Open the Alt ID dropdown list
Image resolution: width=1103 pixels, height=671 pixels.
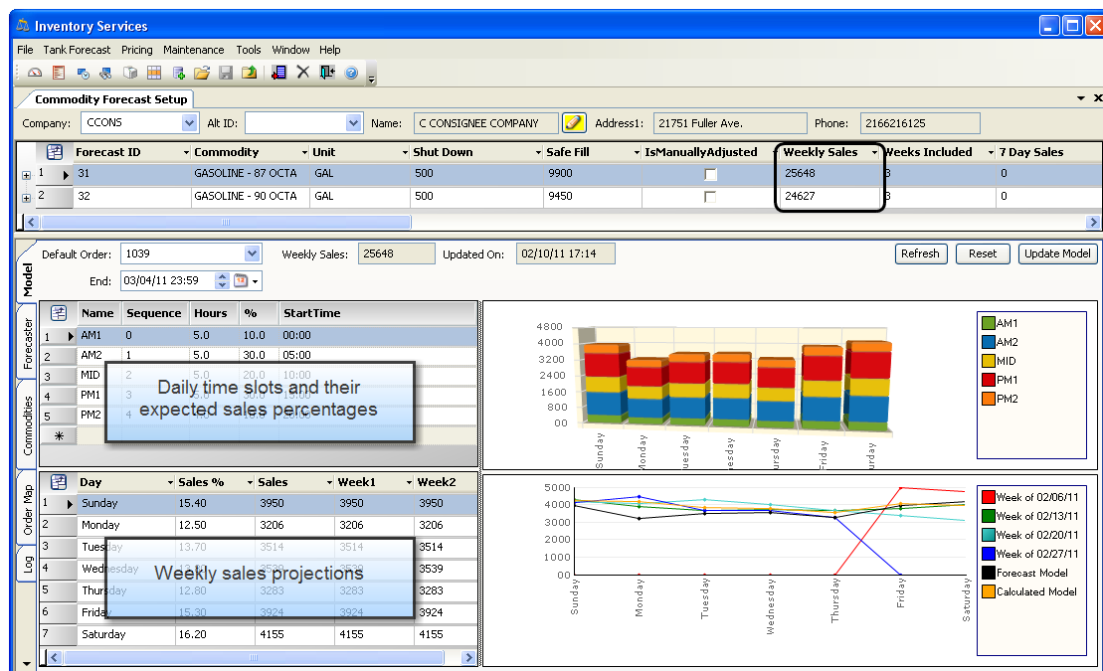(x=353, y=123)
